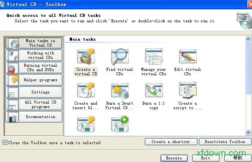Click the Create a shortcut button
252x162 pixels.
tap(171, 142)
